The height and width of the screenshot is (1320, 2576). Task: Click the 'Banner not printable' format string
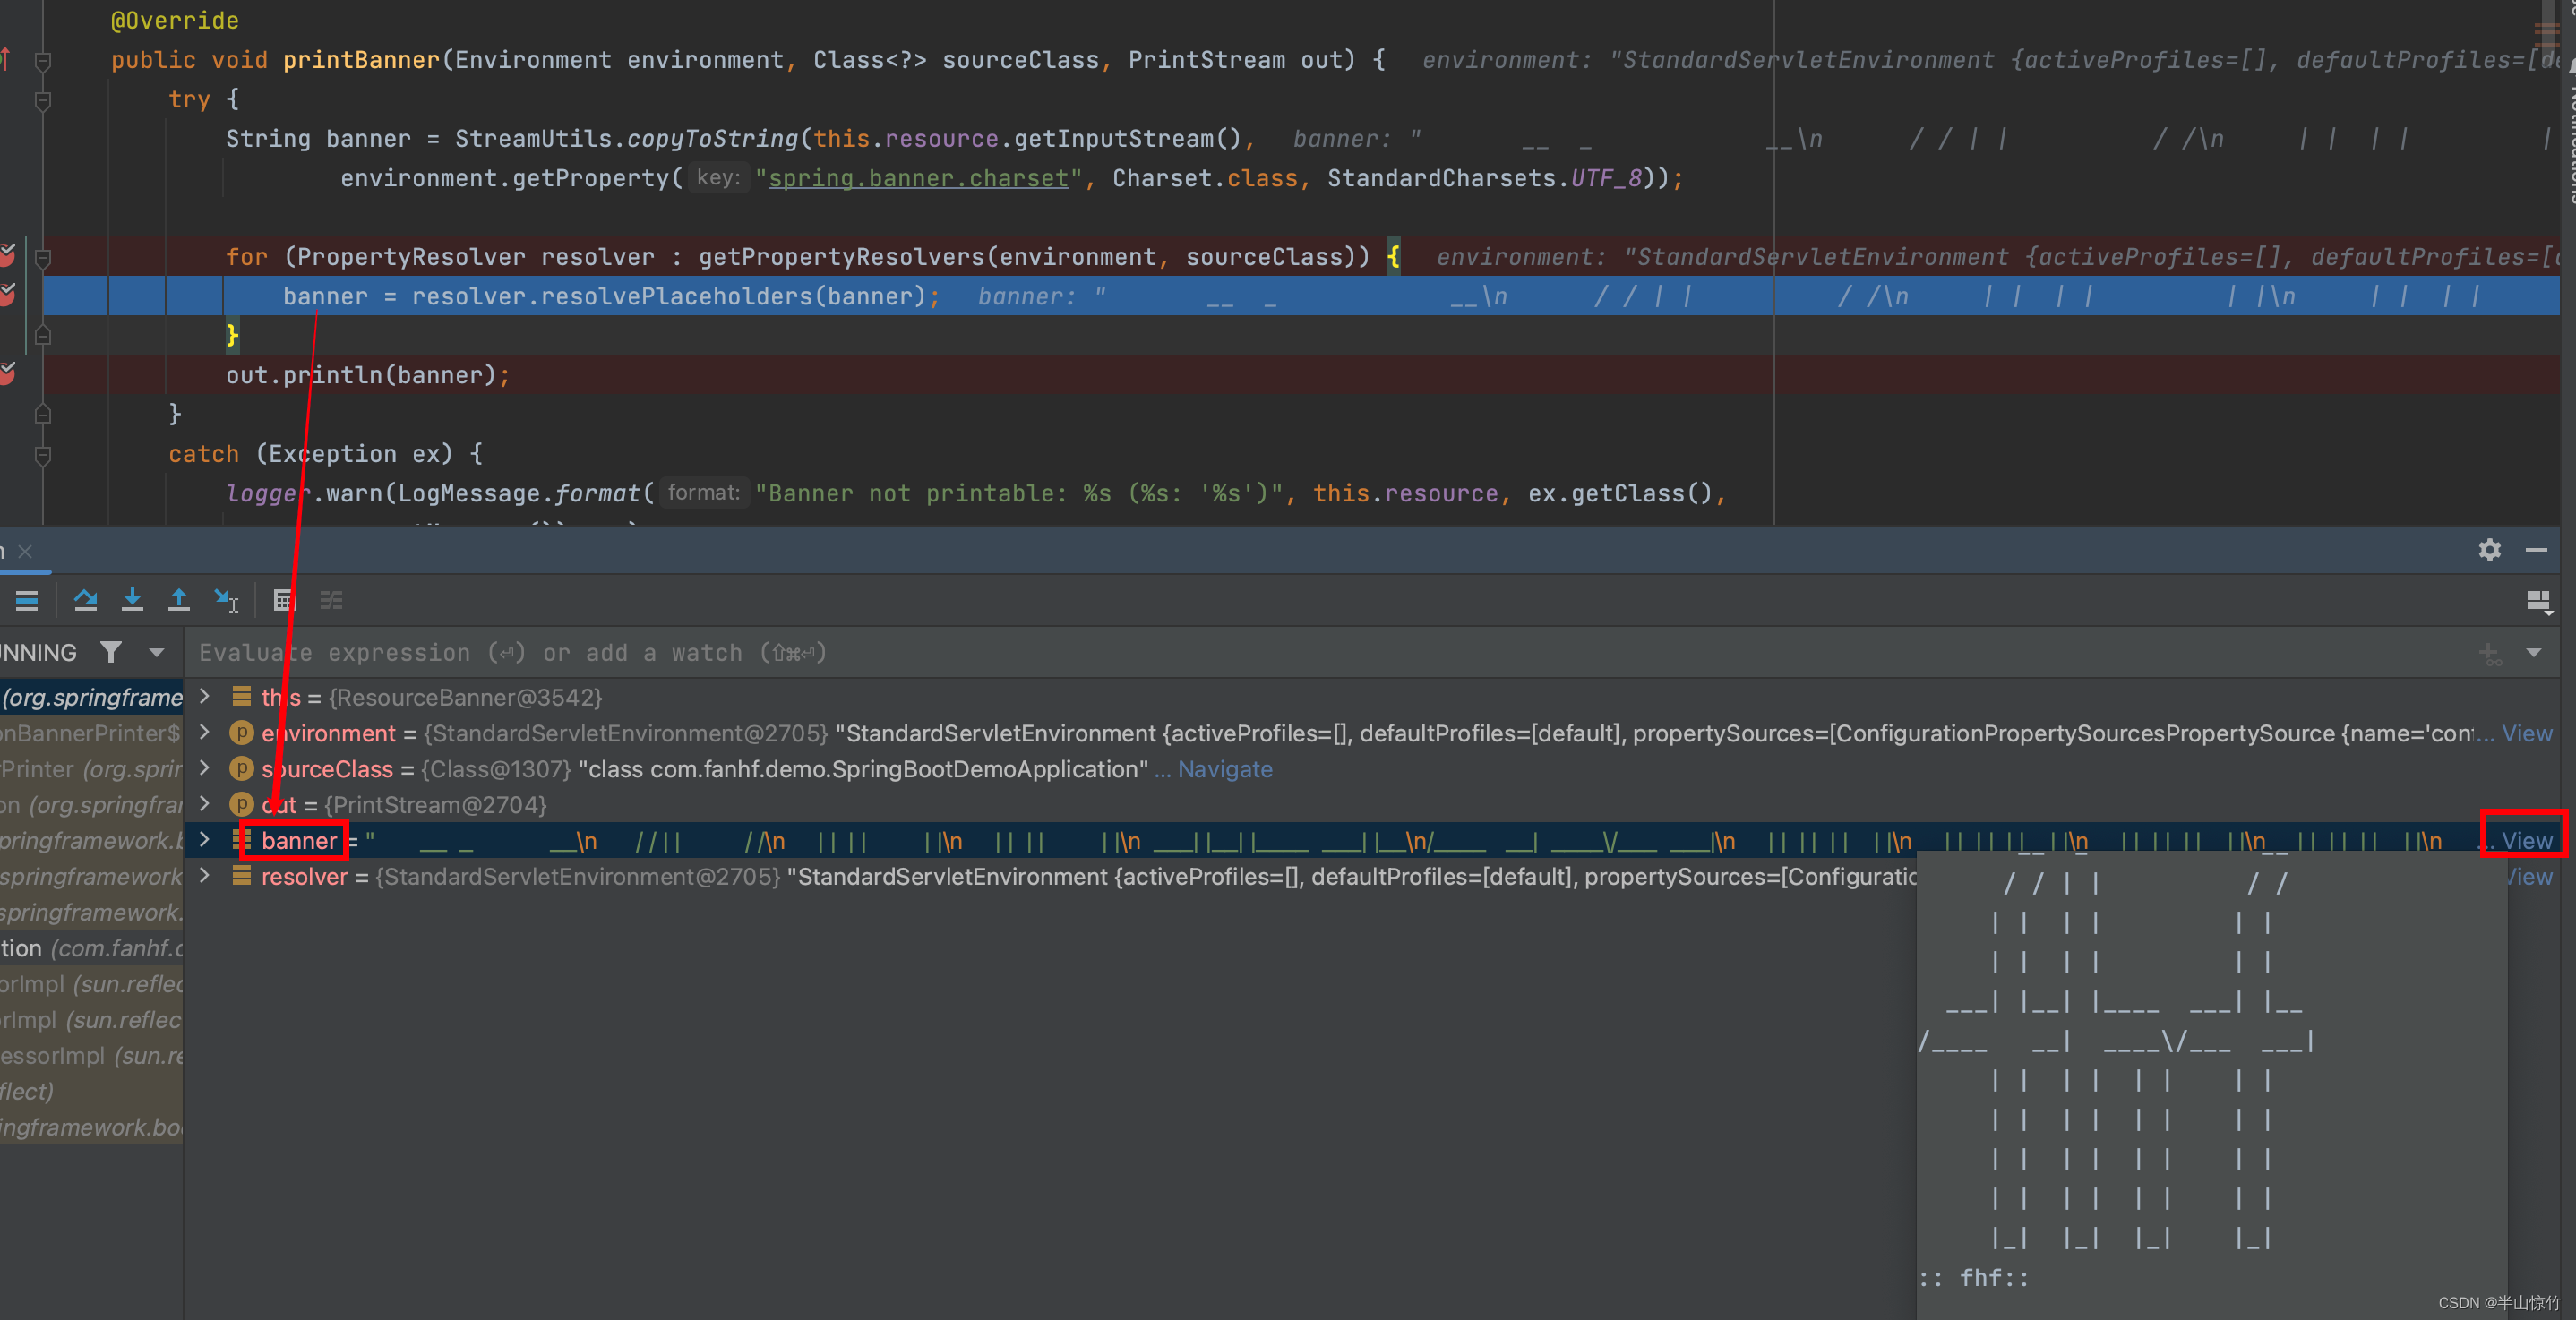(1018, 493)
